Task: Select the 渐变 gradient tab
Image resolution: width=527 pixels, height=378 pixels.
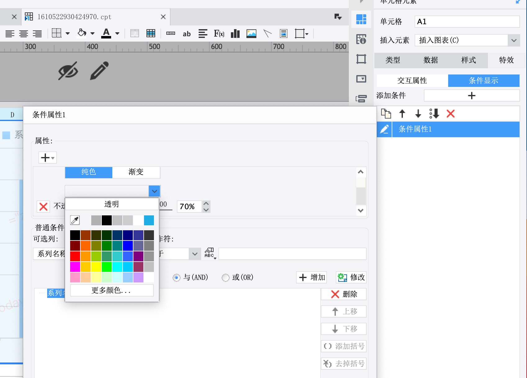Action: click(x=136, y=172)
